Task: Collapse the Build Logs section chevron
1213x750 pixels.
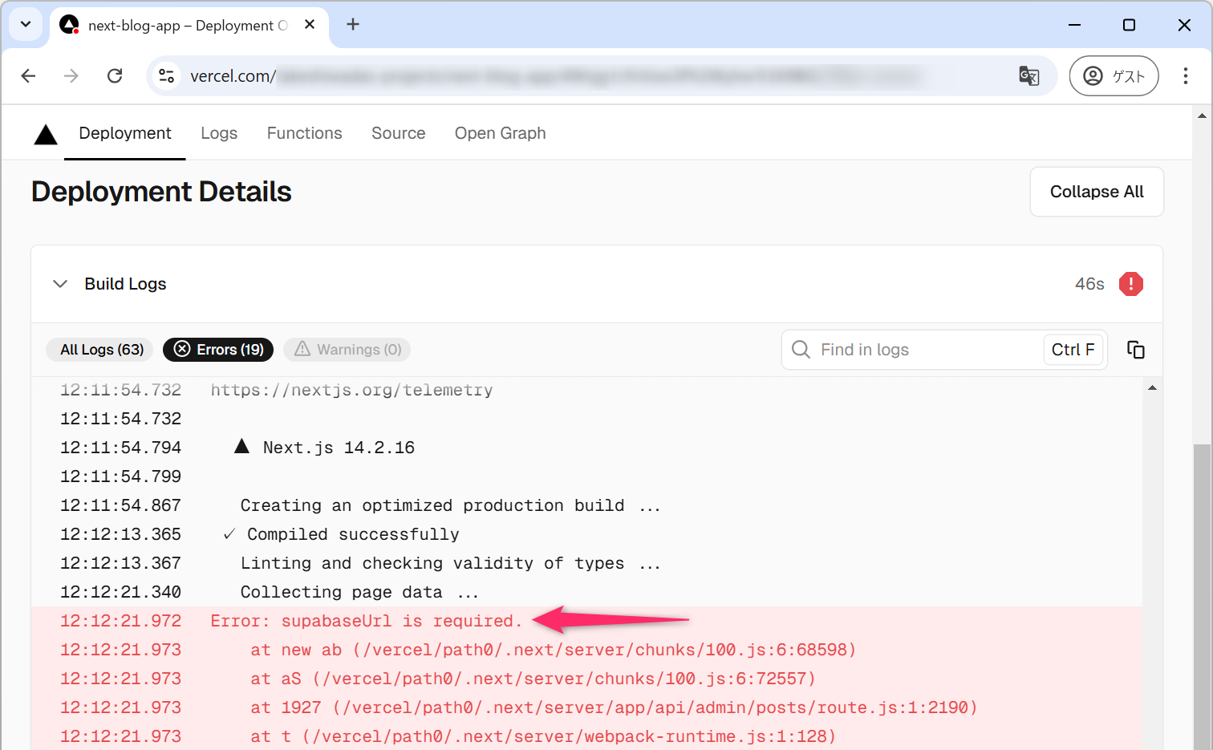Action: point(60,284)
